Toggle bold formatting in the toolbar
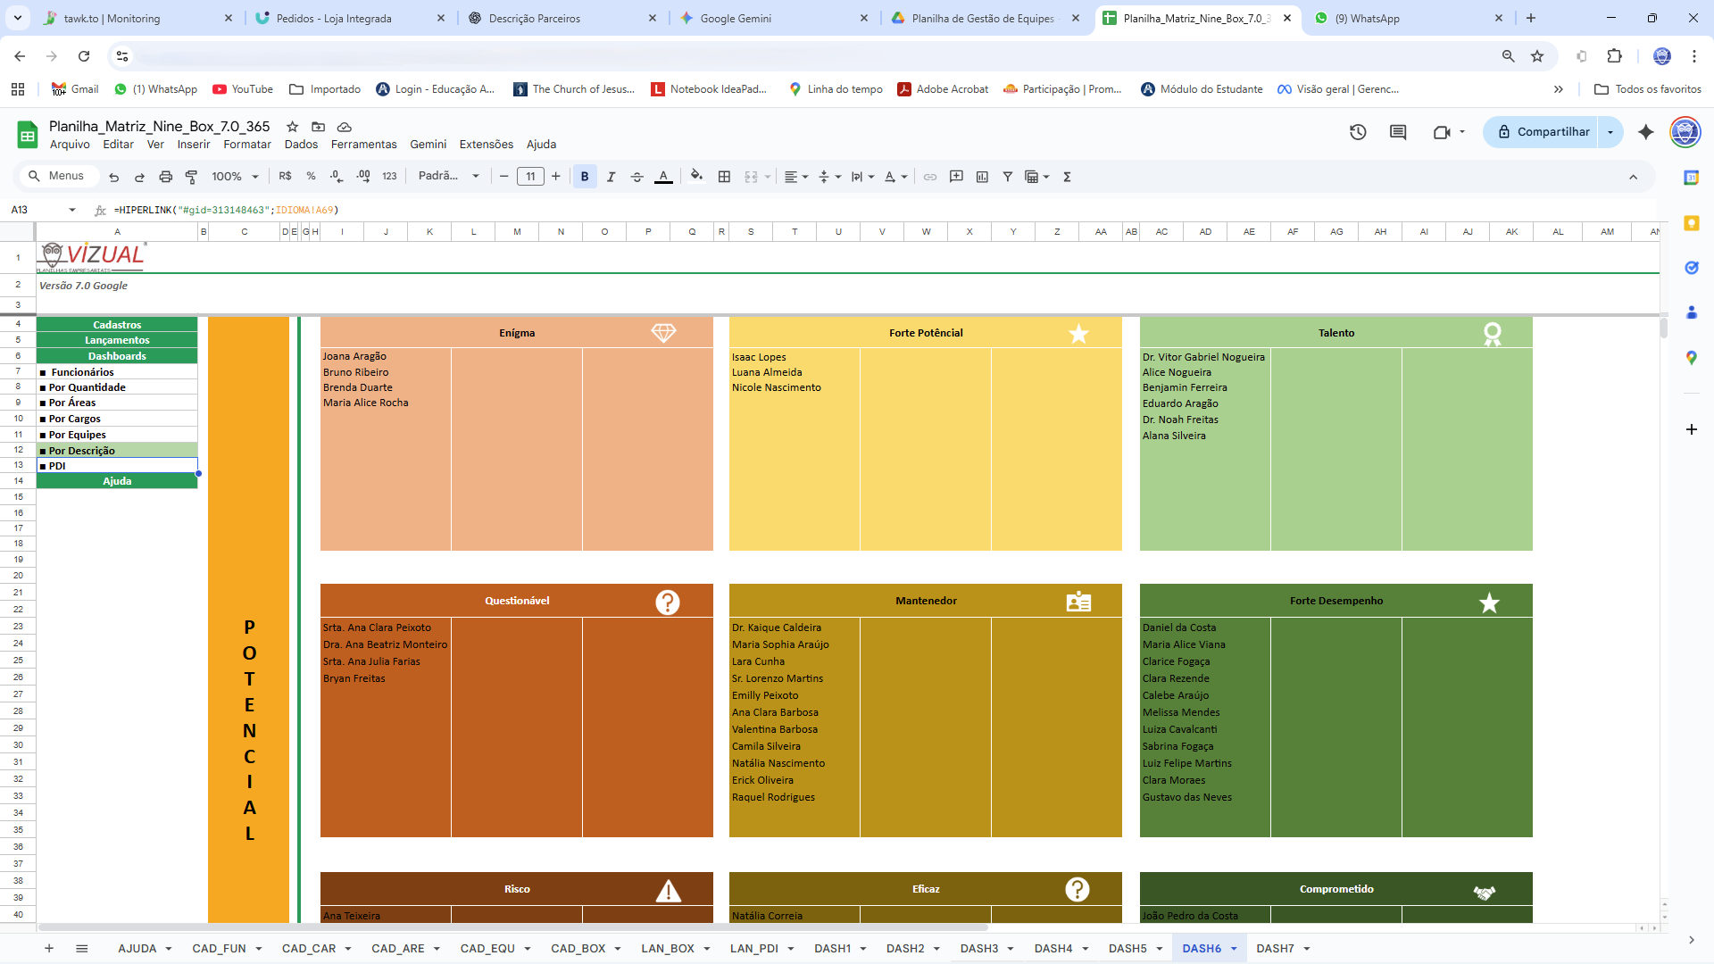Image resolution: width=1714 pixels, height=964 pixels. [585, 176]
